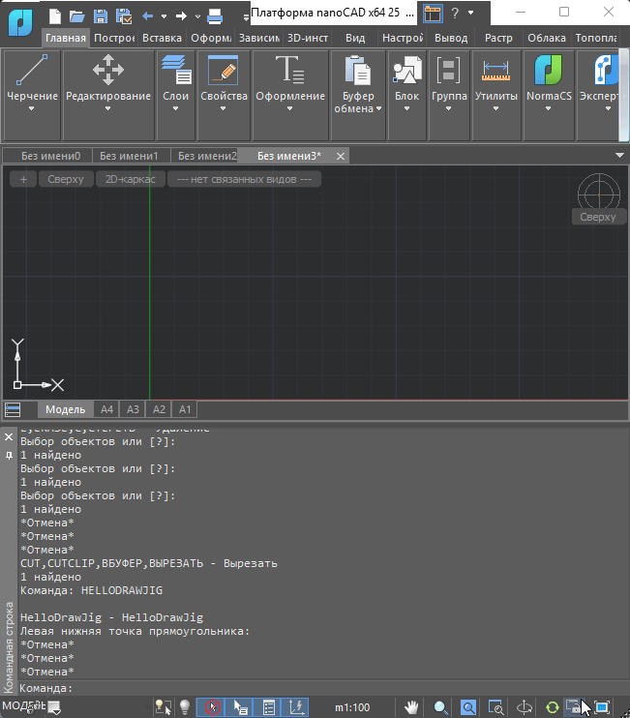Viewport: 630px width, 718px height.
Task: Click the zoom window icon
Action: click(x=495, y=707)
